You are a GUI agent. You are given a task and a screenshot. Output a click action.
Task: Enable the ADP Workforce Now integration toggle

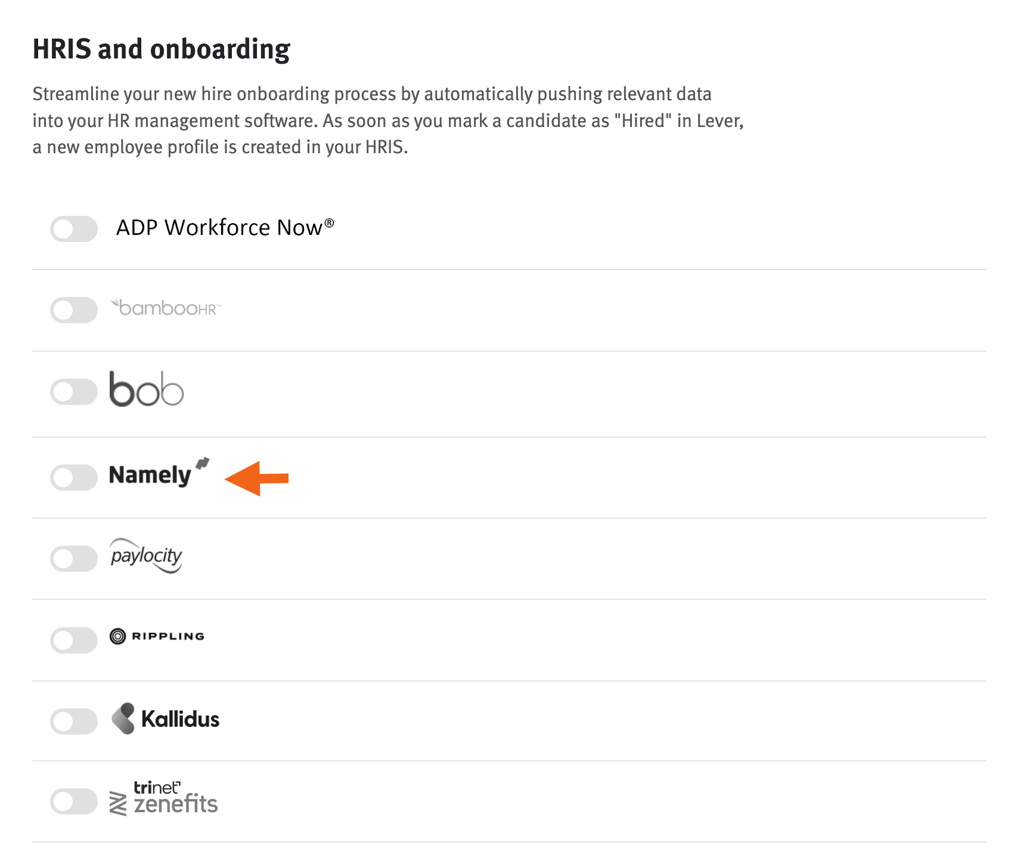(73, 228)
